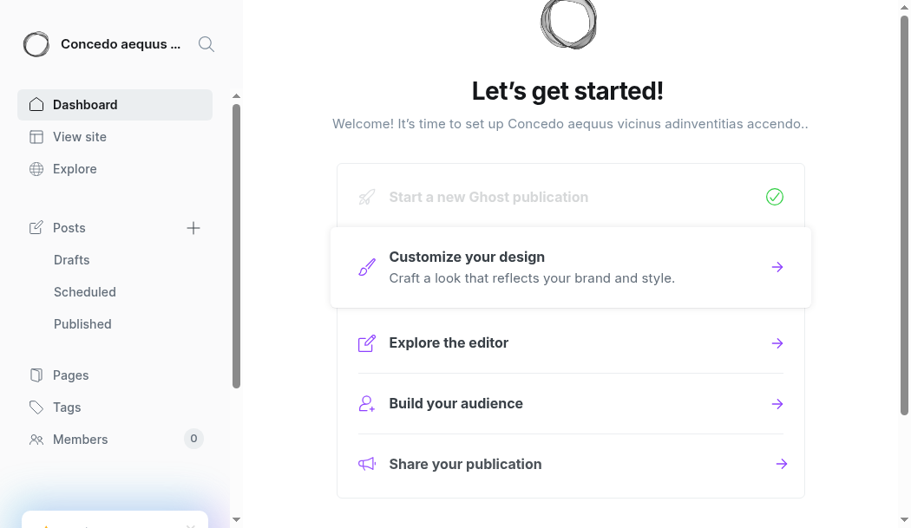
Task: Click the main page scrollbar thumb
Action: click(x=904, y=215)
